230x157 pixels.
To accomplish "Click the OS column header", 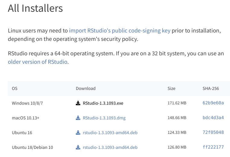I will (x=14, y=88).
